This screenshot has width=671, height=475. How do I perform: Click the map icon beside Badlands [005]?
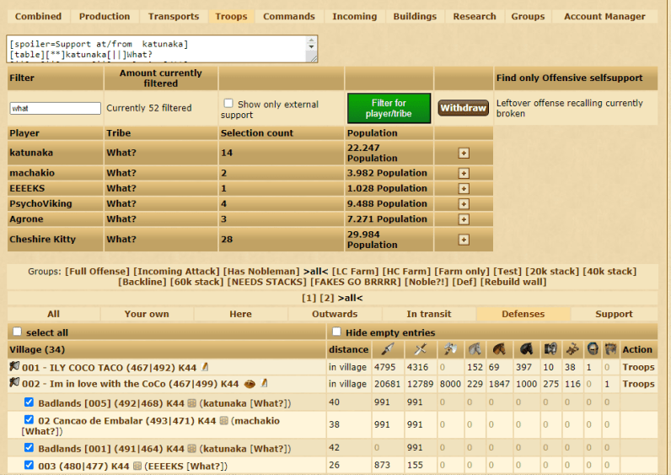191,403
